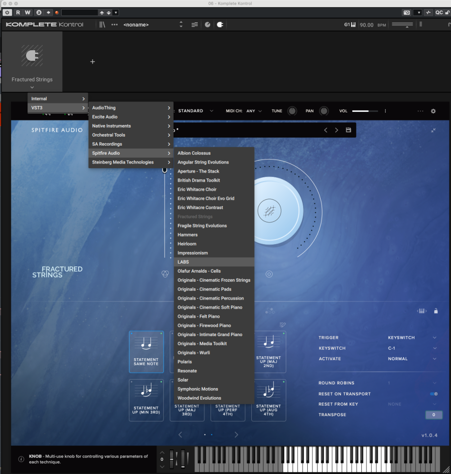Select the Statement Same Note technique

(x=147, y=352)
